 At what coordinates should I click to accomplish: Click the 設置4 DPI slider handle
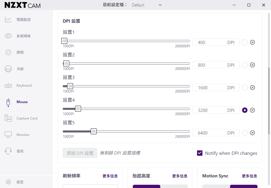pos(78,109)
